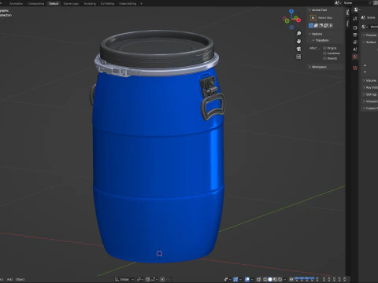
Task: Toggle the show gizmo icon
Action: (x=235, y=279)
